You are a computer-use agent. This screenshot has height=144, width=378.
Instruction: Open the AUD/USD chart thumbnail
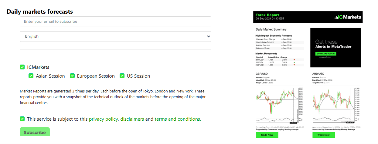point(334,105)
